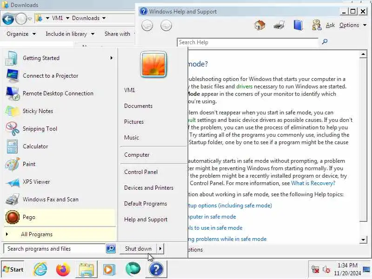Switch to Help and Support taskbar button
The width and height of the screenshot is (372, 279).
(156, 270)
